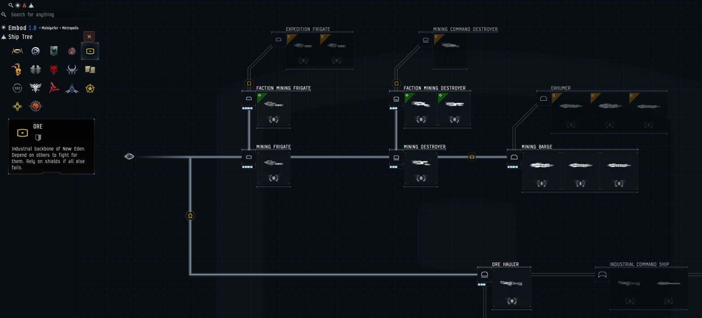Select the gold star-in-circle faction icon
The height and width of the screenshot is (318, 702).
(x=90, y=88)
